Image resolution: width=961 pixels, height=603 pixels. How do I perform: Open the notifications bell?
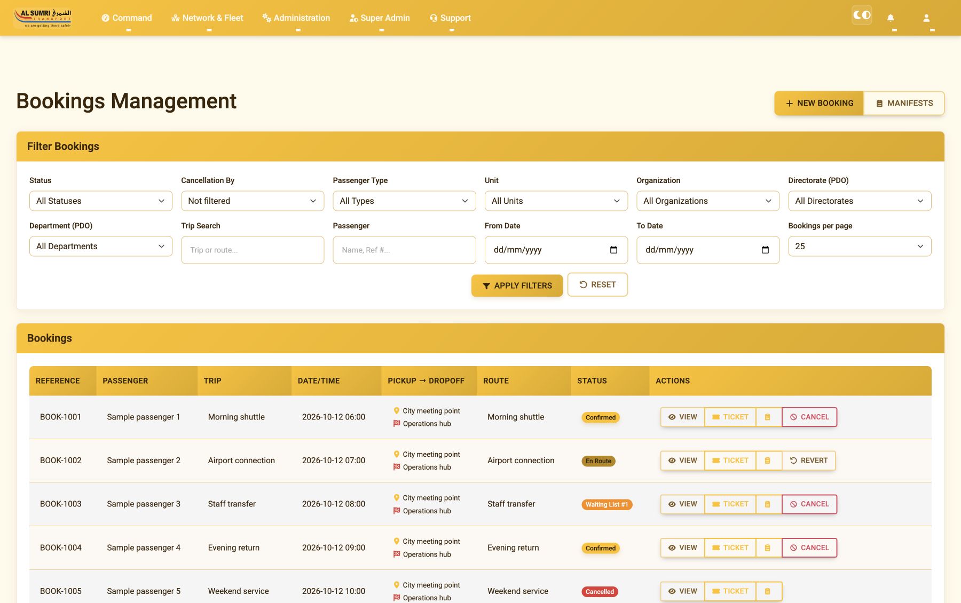891,18
